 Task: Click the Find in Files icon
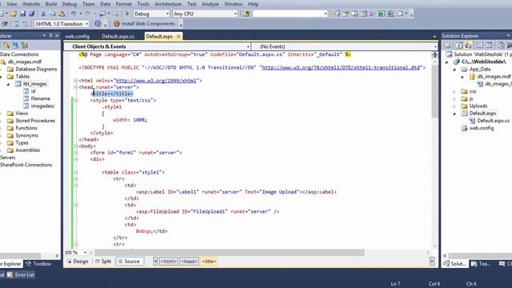[x=246, y=14]
